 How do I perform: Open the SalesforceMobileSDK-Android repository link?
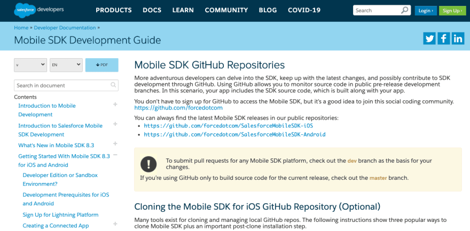tap(234, 134)
